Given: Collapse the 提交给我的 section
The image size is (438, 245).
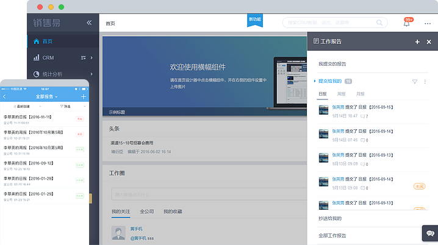Looking at the screenshot, I should click(315, 80).
